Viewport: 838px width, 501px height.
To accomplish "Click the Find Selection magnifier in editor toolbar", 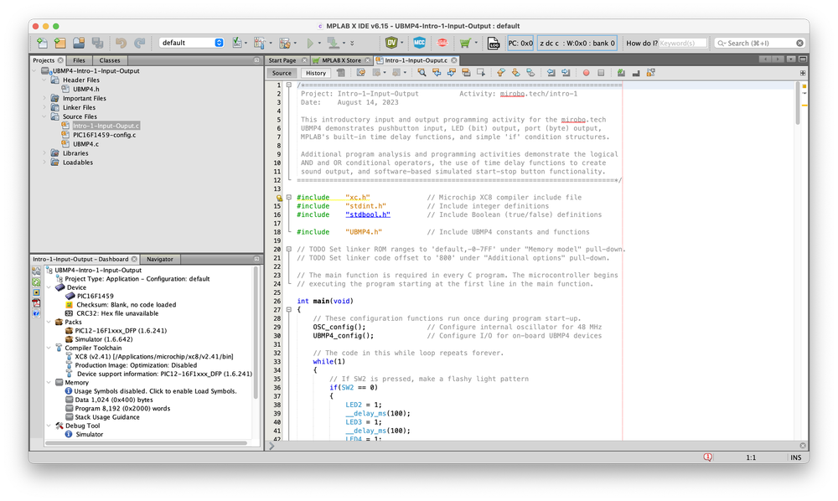I will (x=422, y=73).
